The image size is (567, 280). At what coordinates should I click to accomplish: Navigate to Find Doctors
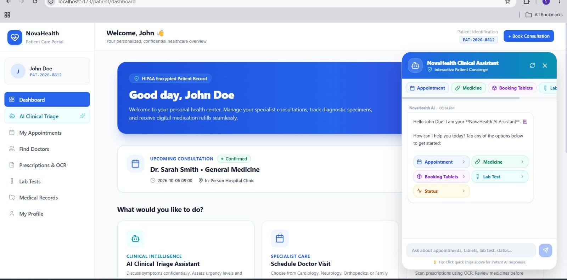47,149
